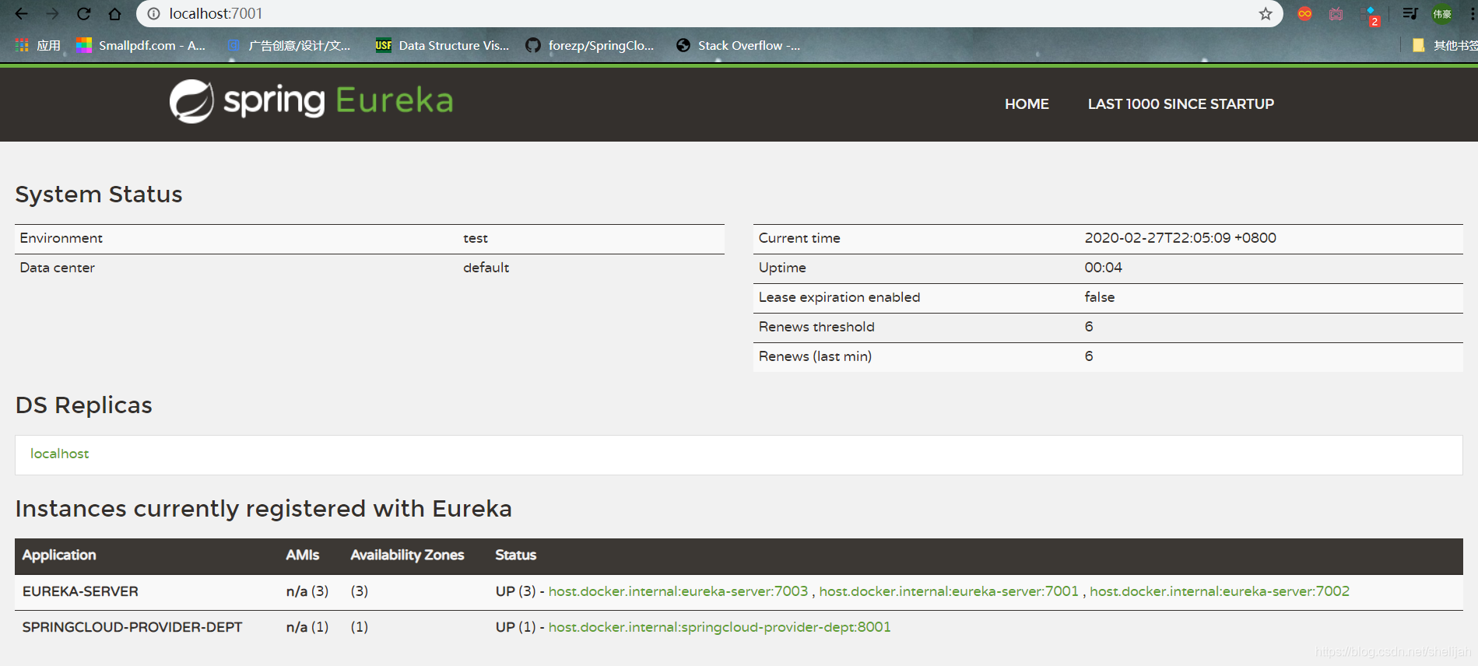
Task: Click the Status column header
Action: [x=515, y=555]
